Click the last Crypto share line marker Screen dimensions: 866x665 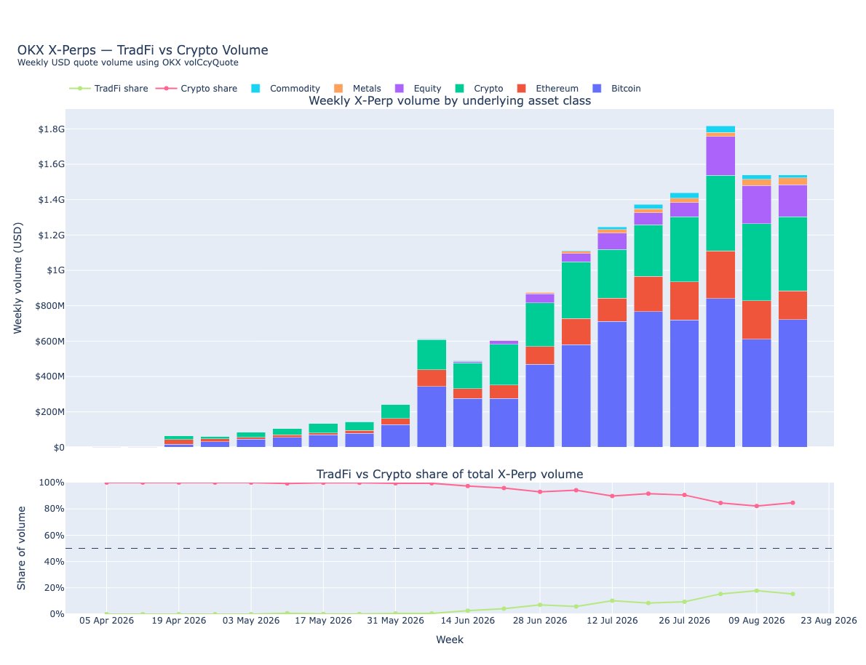click(792, 503)
